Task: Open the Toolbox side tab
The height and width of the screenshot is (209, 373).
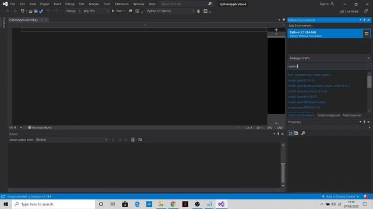Action: coord(4,23)
